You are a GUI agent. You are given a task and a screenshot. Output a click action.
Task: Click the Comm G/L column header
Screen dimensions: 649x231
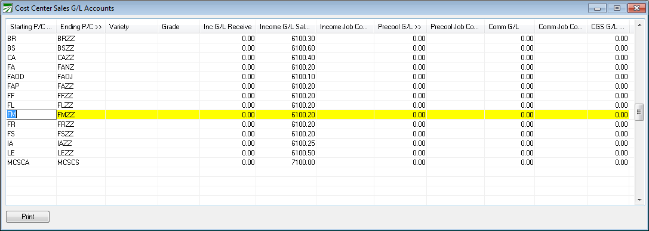point(509,27)
